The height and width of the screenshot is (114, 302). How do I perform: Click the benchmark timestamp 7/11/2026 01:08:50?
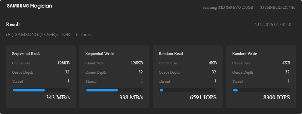point(272,25)
